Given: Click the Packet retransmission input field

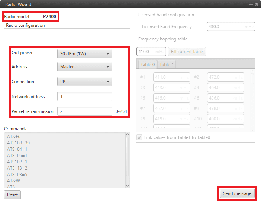Looking at the screenshot, I should tap(84, 111).
